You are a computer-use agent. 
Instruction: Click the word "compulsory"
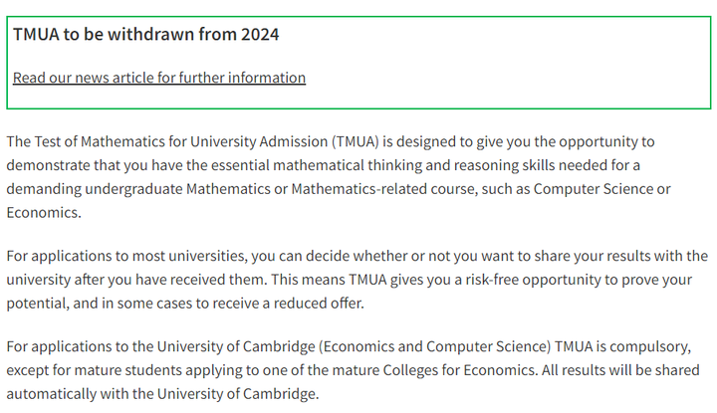tap(652, 346)
